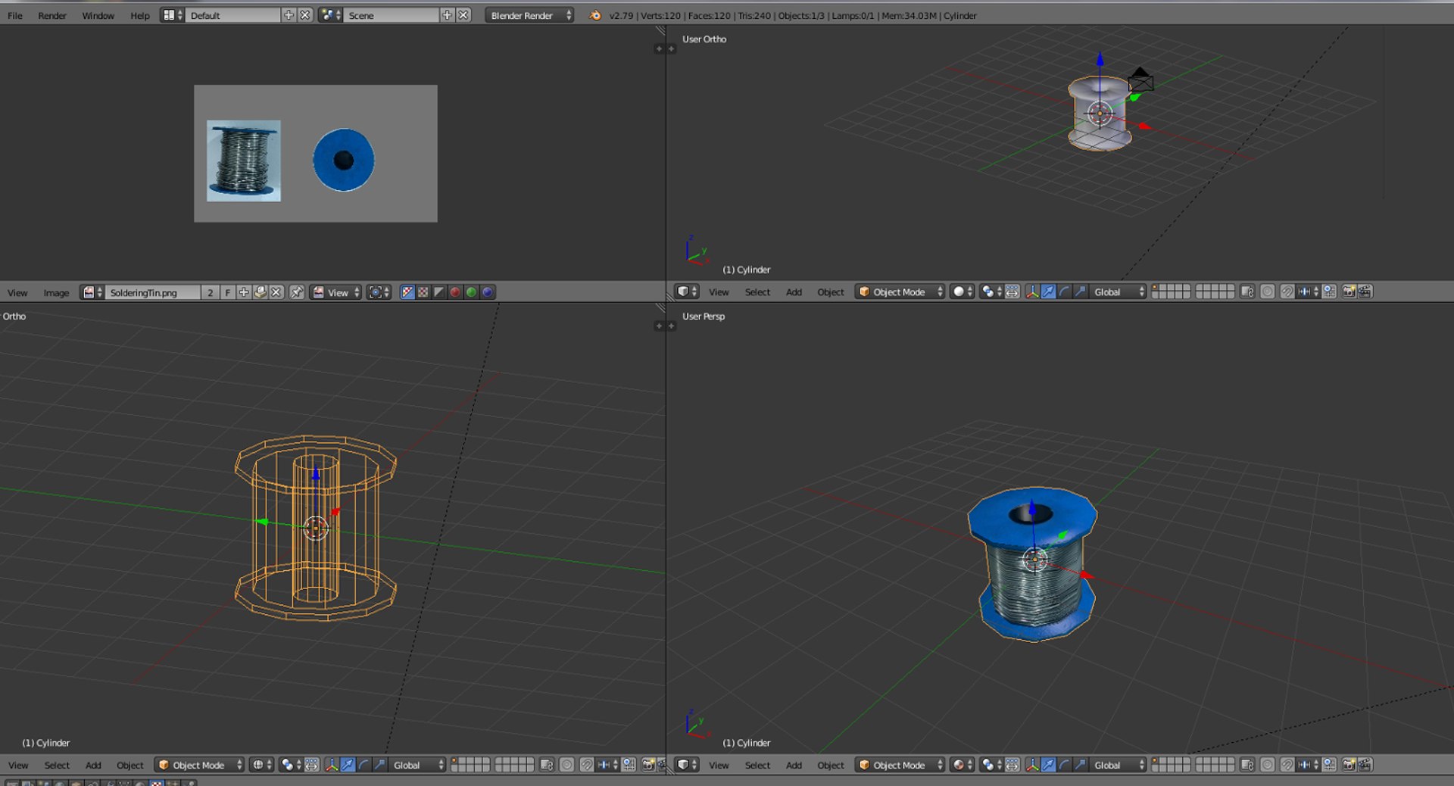Open an image with the folder icon
The width and height of the screenshot is (1454, 786).
tap(261, 292)
